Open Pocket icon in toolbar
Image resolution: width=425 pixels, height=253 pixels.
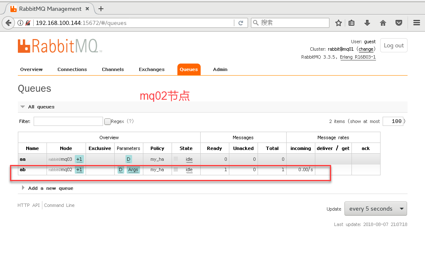tap(399, 23)
